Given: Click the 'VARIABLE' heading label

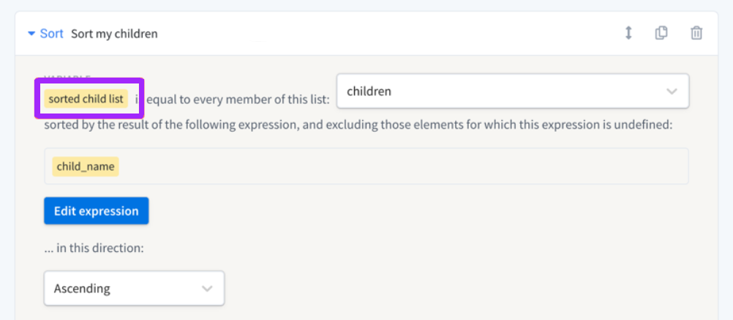Looking at the screenshot, I should click(67, 76).
